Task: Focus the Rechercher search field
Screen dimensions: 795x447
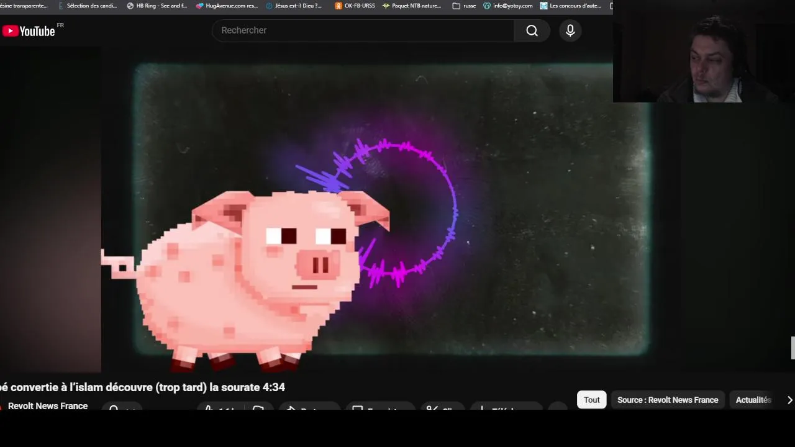Action: coord(363,30)
